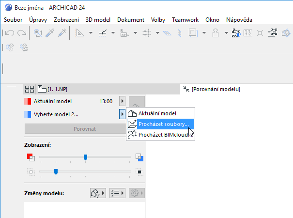Click the 3D window icon on toolbar right
This screenshot has width=293, height=218.
click(x=286, y=33)
